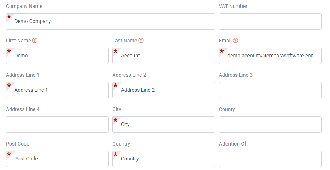This screenshot has height=170, width=330.
Task: Click the Last Name field containing Account
Action: pos(163,56)
